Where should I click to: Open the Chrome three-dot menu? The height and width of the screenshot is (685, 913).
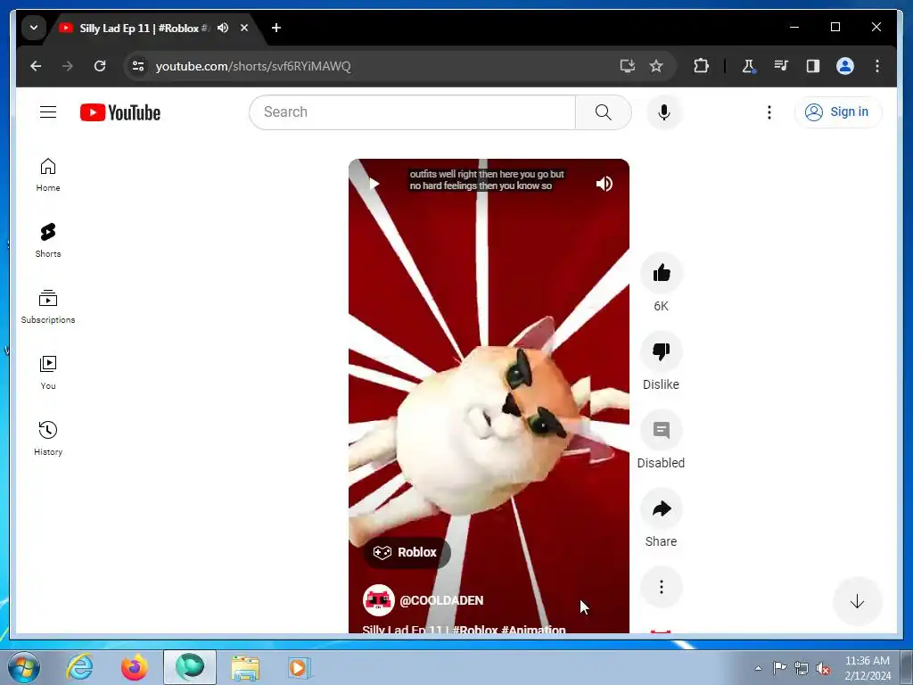click(877, 66)
